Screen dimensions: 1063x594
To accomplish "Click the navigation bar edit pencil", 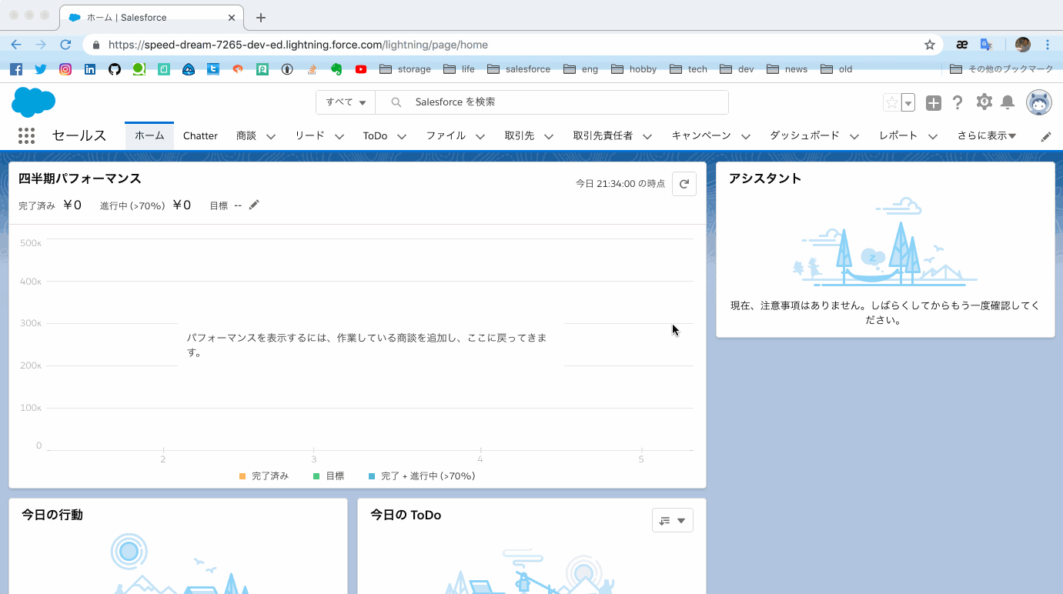I will 1045,136.
